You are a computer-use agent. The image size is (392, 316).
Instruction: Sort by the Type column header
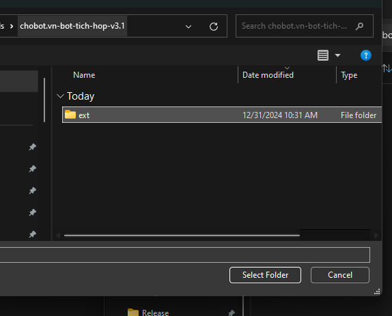point(349,75)
